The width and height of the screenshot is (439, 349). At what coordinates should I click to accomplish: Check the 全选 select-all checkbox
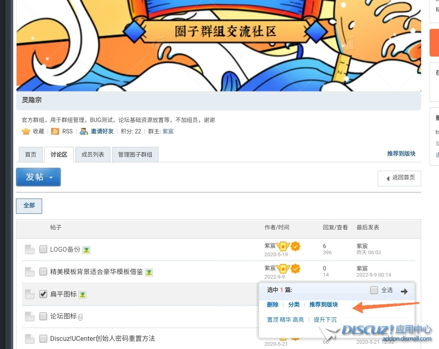click(374, 290)
